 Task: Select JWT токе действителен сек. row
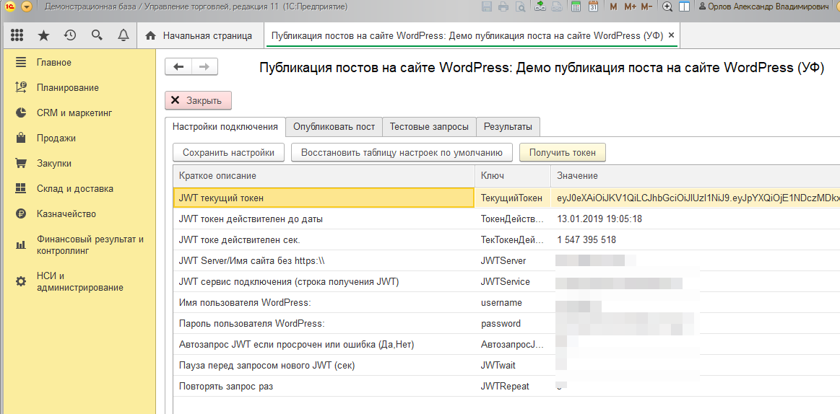tap(506, 239)
